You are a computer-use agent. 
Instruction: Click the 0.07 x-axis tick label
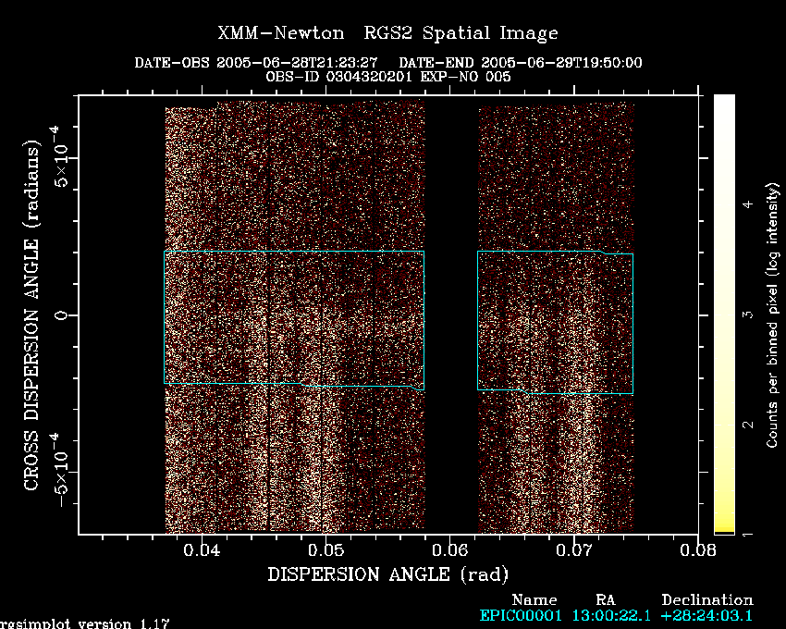pos(574,550)
